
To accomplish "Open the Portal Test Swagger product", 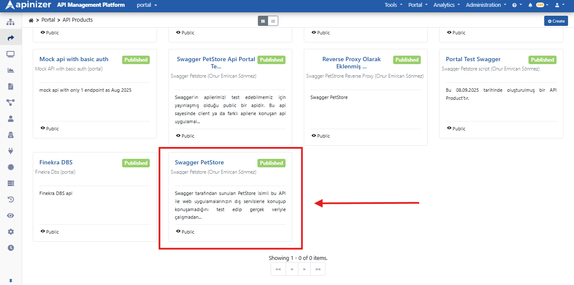I will point(473,59).
